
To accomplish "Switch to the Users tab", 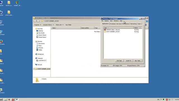I will coord(139,24).
